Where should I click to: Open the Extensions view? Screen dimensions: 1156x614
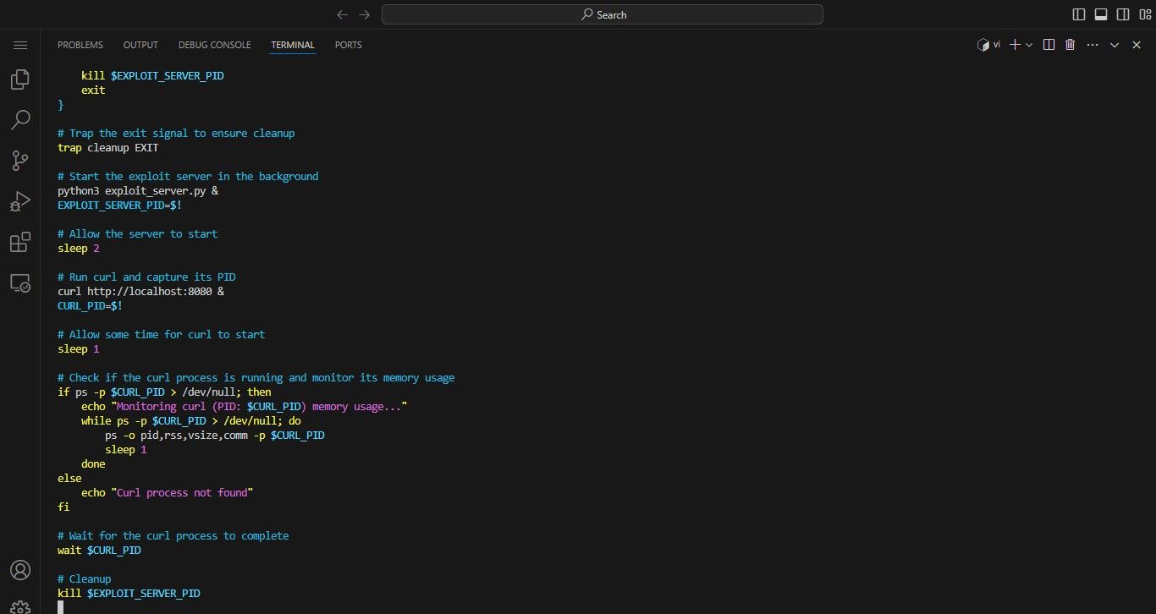coord(20,243)
